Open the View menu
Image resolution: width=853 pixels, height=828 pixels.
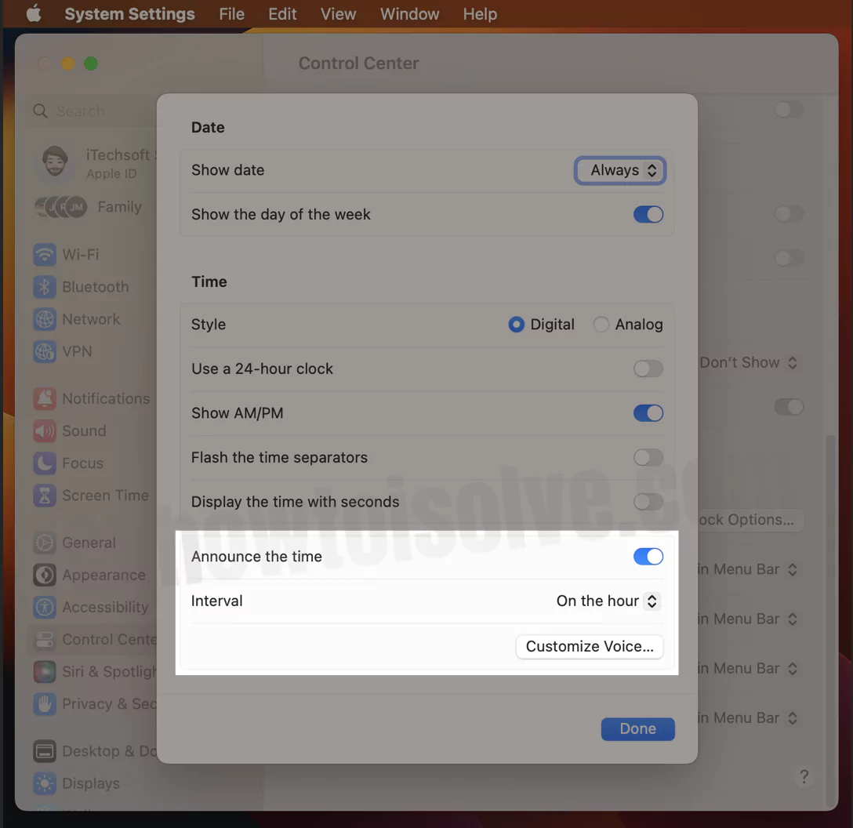click(339, 13)
